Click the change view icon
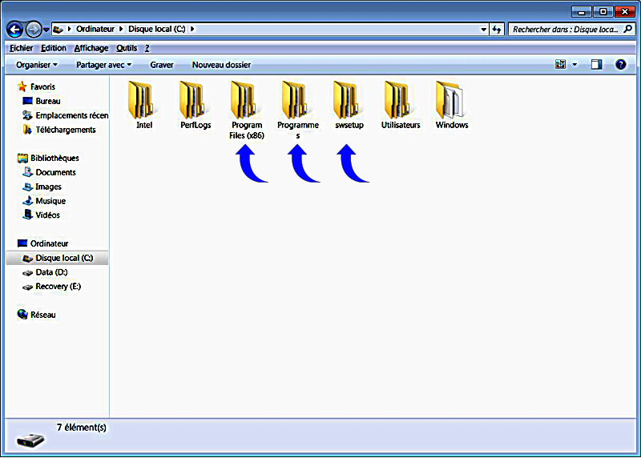Screen dimensions: 641x458 pyautogui.click(x=560, y=65)
